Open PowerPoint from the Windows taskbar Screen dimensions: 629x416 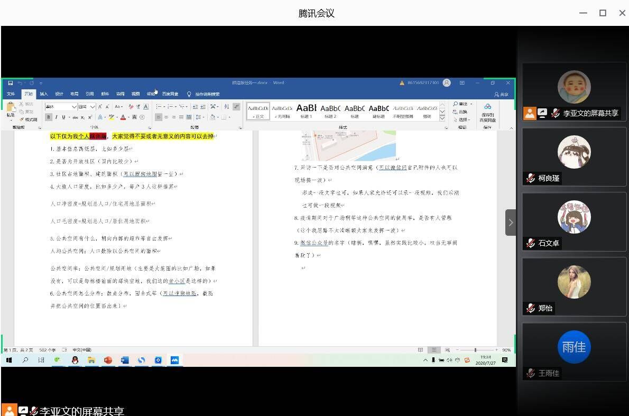click(108, 360)
